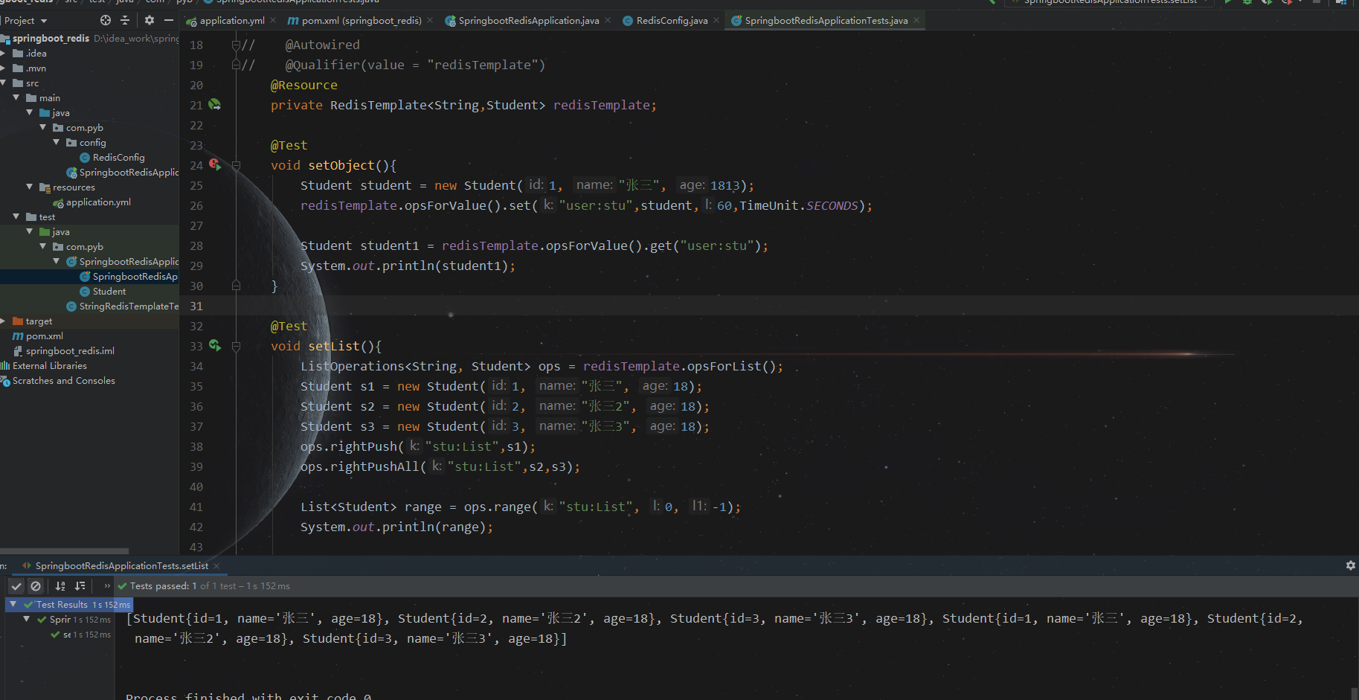Click run test gutter icon on line 24

215,164
